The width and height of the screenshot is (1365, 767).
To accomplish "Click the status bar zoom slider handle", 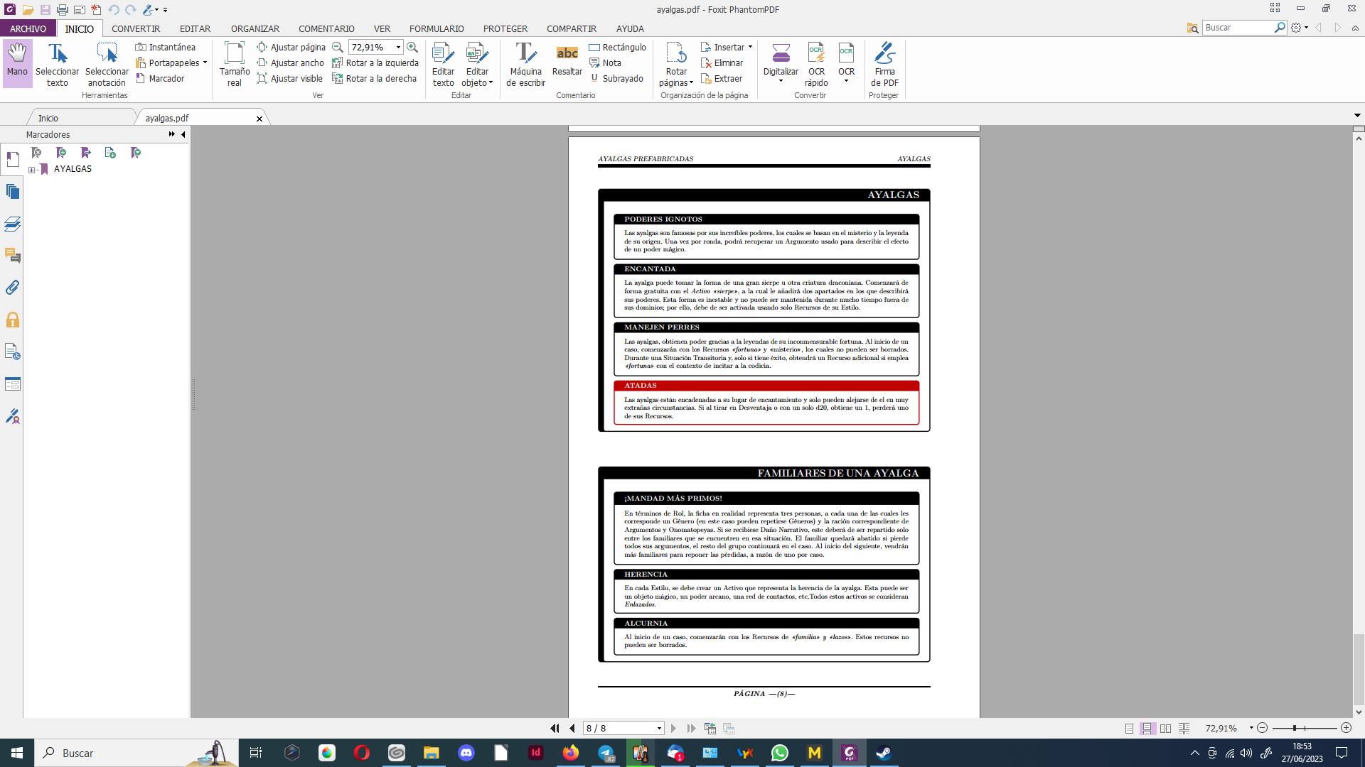I will click(x=1295, y=728).
